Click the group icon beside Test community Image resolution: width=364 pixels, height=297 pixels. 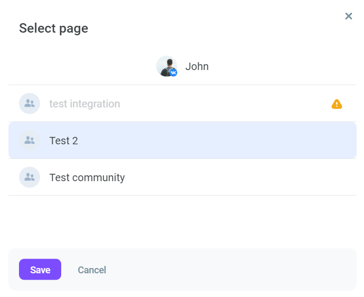coord(30,177)
